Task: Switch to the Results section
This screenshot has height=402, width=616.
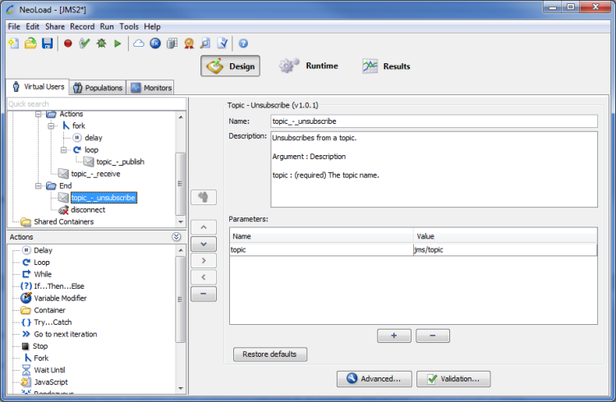Action: pyautogui.click(x=386, y=66)
